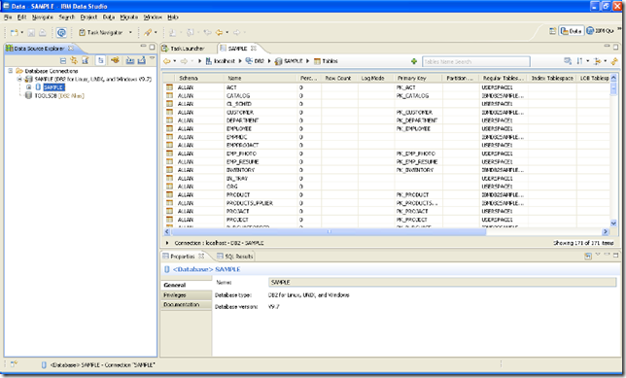
Task: Select the EMPLOYEE table row
Action: click(386, 128)
